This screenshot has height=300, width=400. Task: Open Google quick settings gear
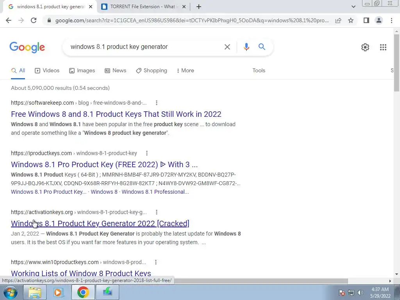(x=365, y=47)
